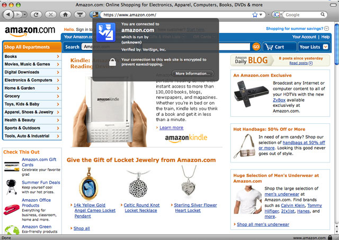Viewport: 339px width, 240px height.
Task: Go to the Home page icon
Action: (65, 15)
